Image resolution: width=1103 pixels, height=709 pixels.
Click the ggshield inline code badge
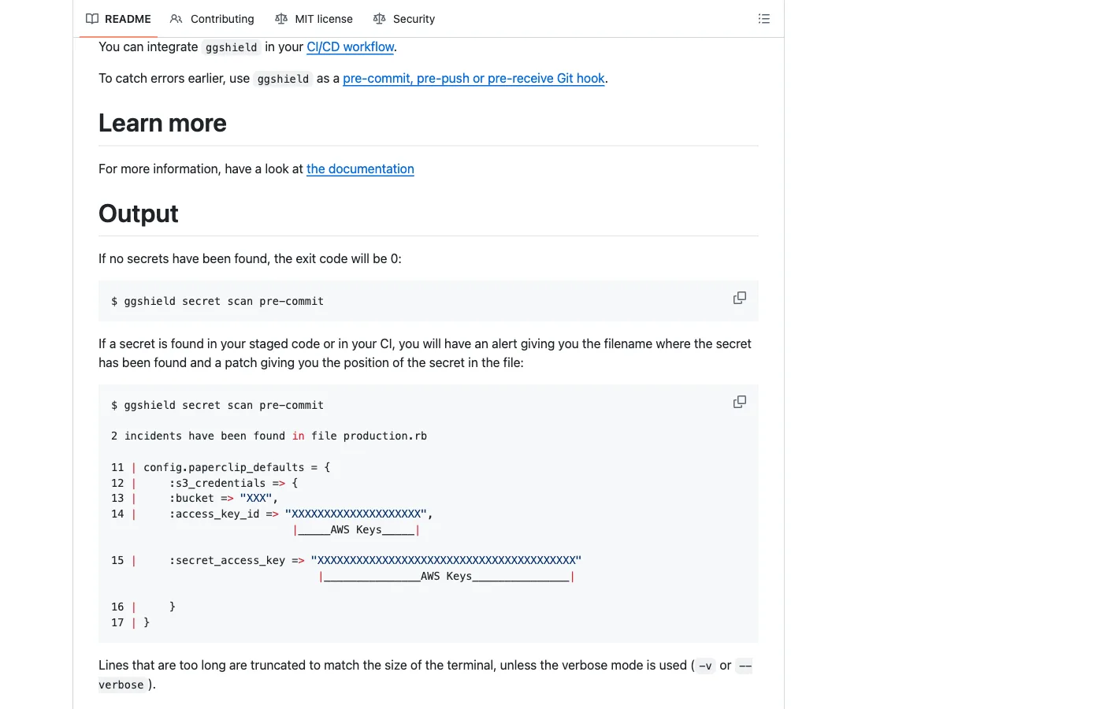[231, 47]
